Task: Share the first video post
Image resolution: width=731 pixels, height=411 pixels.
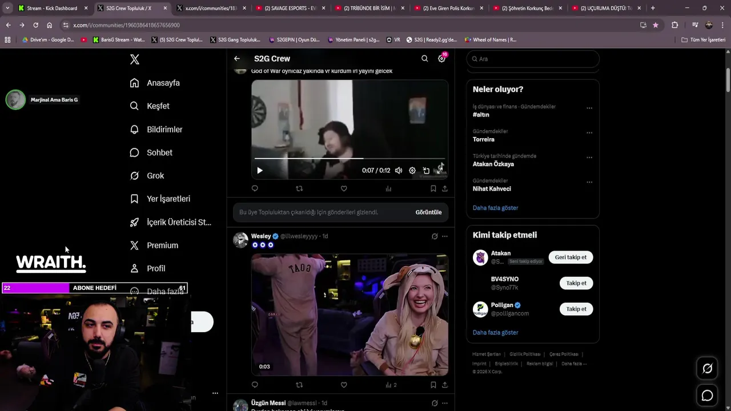Action: (445, 188)
